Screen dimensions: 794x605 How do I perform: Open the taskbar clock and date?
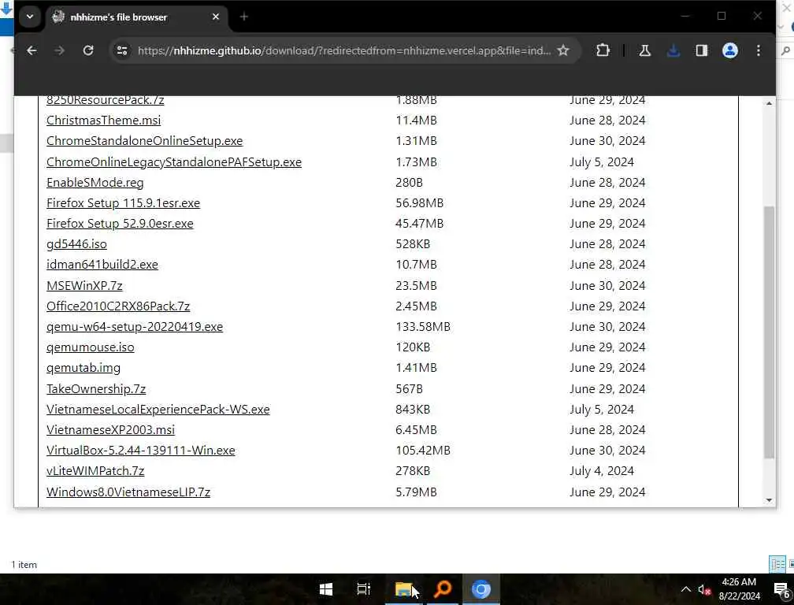pos(740,588)
